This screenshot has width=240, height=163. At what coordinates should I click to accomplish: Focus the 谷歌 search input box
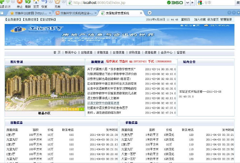click(219, 3)
